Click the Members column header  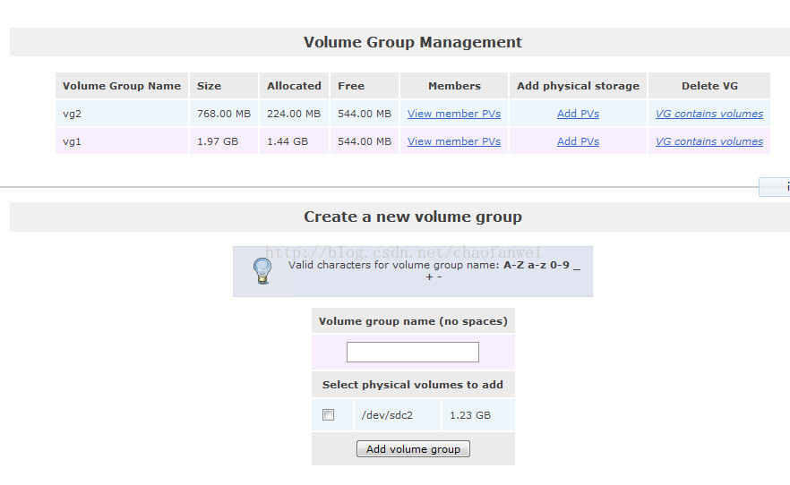454,86
